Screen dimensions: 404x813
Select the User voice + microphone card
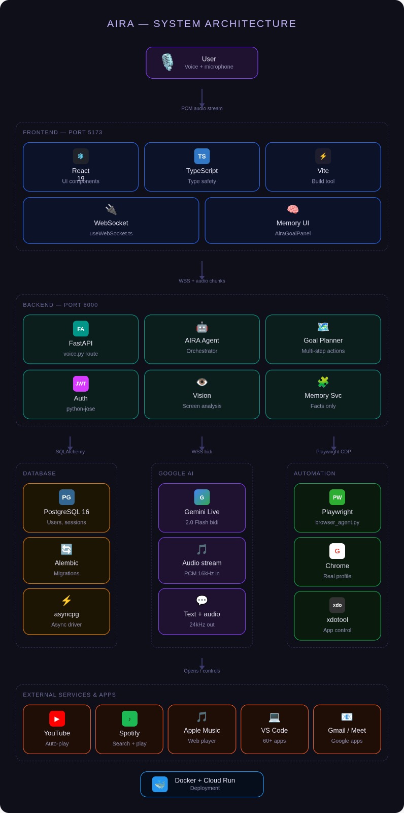202,62
